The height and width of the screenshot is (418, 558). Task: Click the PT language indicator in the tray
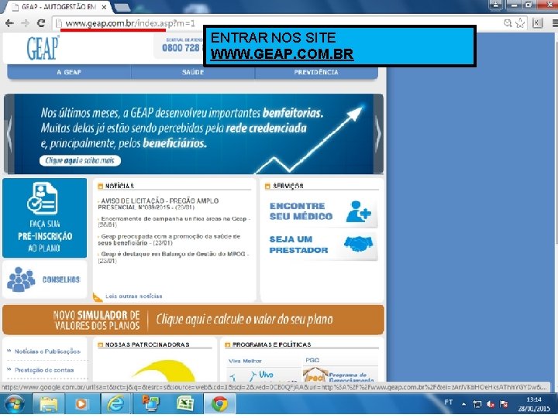tap(449, 403)
